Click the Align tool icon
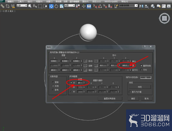This screenshot has width=172, height=131. point(146,6)
